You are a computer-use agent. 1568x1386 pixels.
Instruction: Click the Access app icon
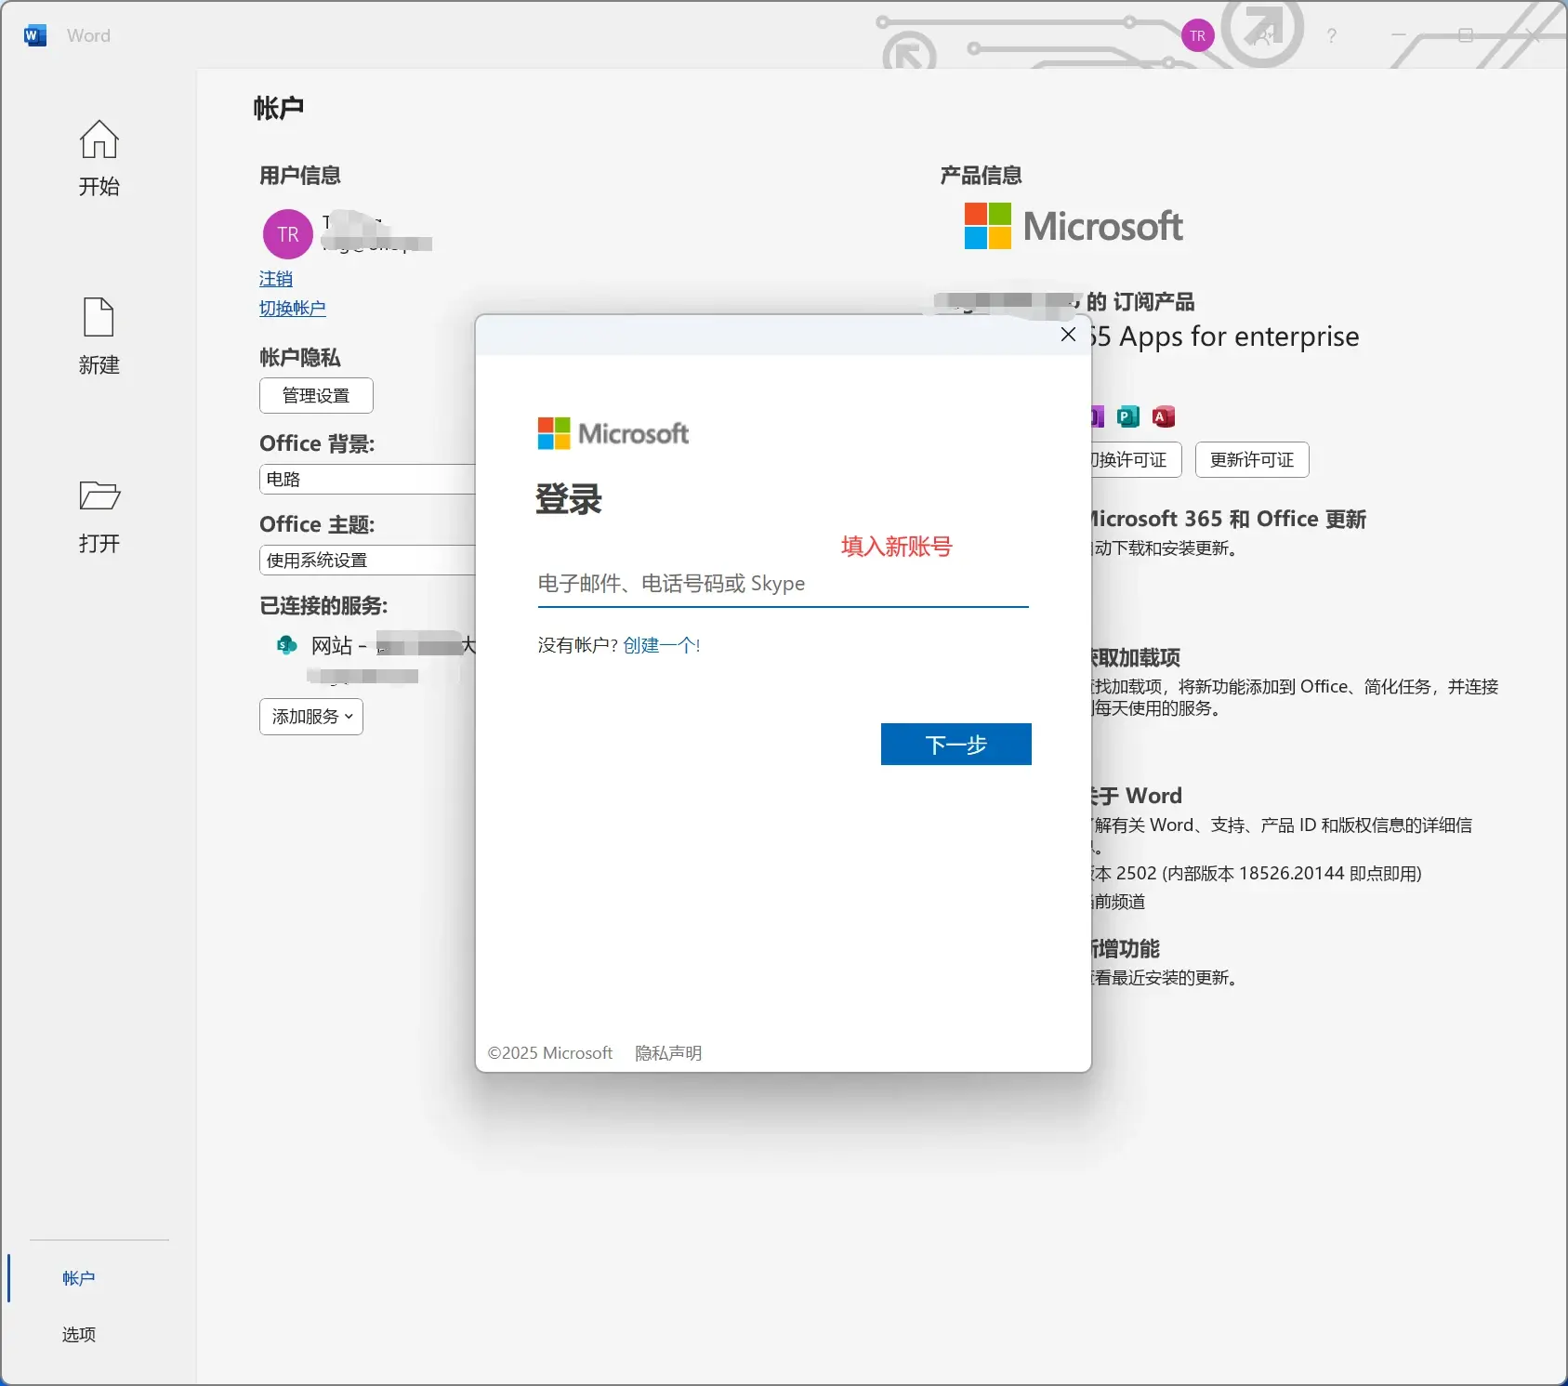[1164, 416]
